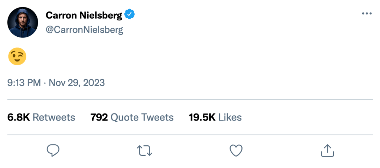380x168 pixels.
Task: Click the winking face emoji
Action: 17,56
